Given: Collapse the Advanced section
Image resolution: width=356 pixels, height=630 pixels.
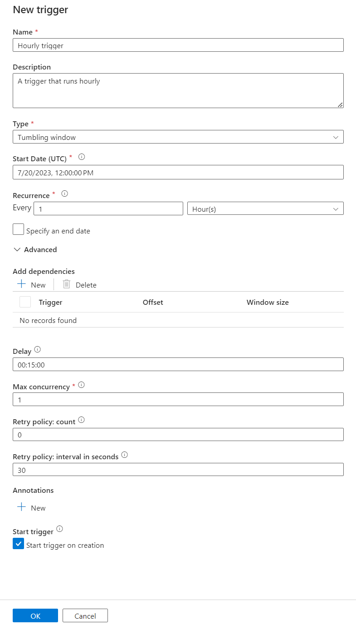Looking at the screenshot, I should pos(35,249).
